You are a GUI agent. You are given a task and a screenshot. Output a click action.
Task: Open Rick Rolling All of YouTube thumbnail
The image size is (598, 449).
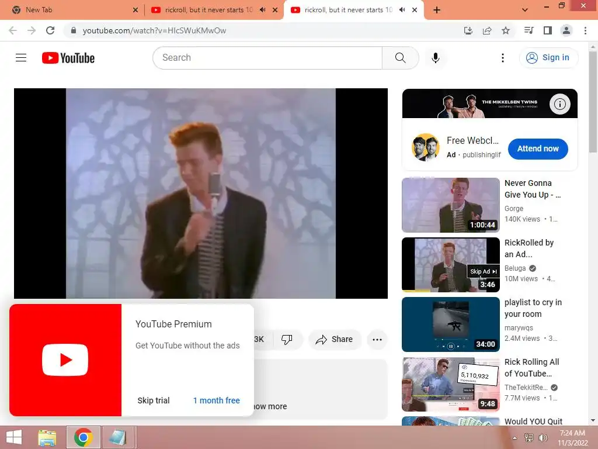451,384
